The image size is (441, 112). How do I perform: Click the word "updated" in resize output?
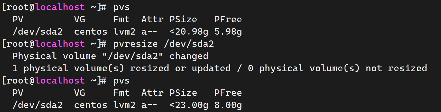pos(211,68)
